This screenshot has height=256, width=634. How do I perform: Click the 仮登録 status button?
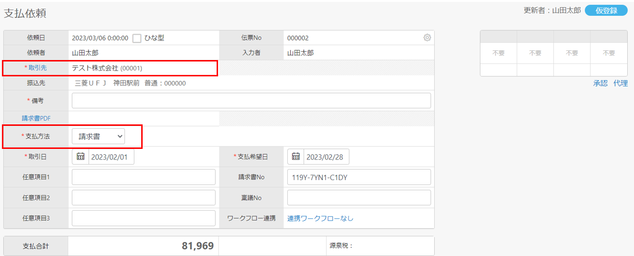(606, 11)
